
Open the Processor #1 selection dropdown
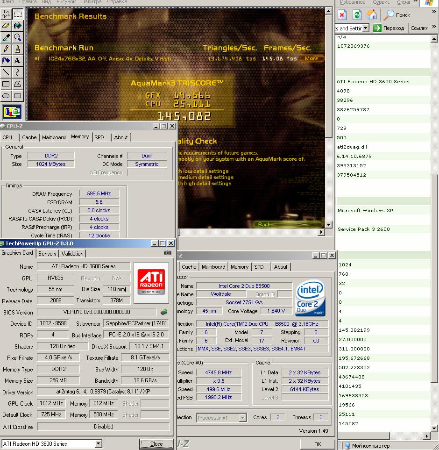pyautogui.click(x=242, y=418)
